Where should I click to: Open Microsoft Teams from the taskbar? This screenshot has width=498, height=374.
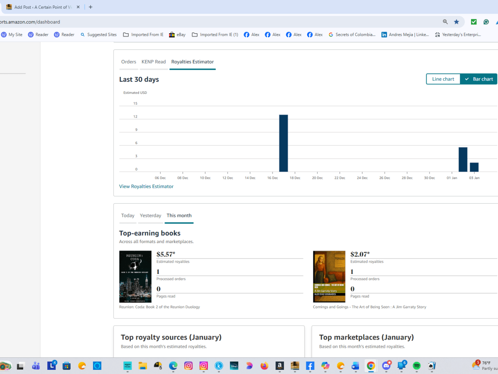(x=36, y=366)
